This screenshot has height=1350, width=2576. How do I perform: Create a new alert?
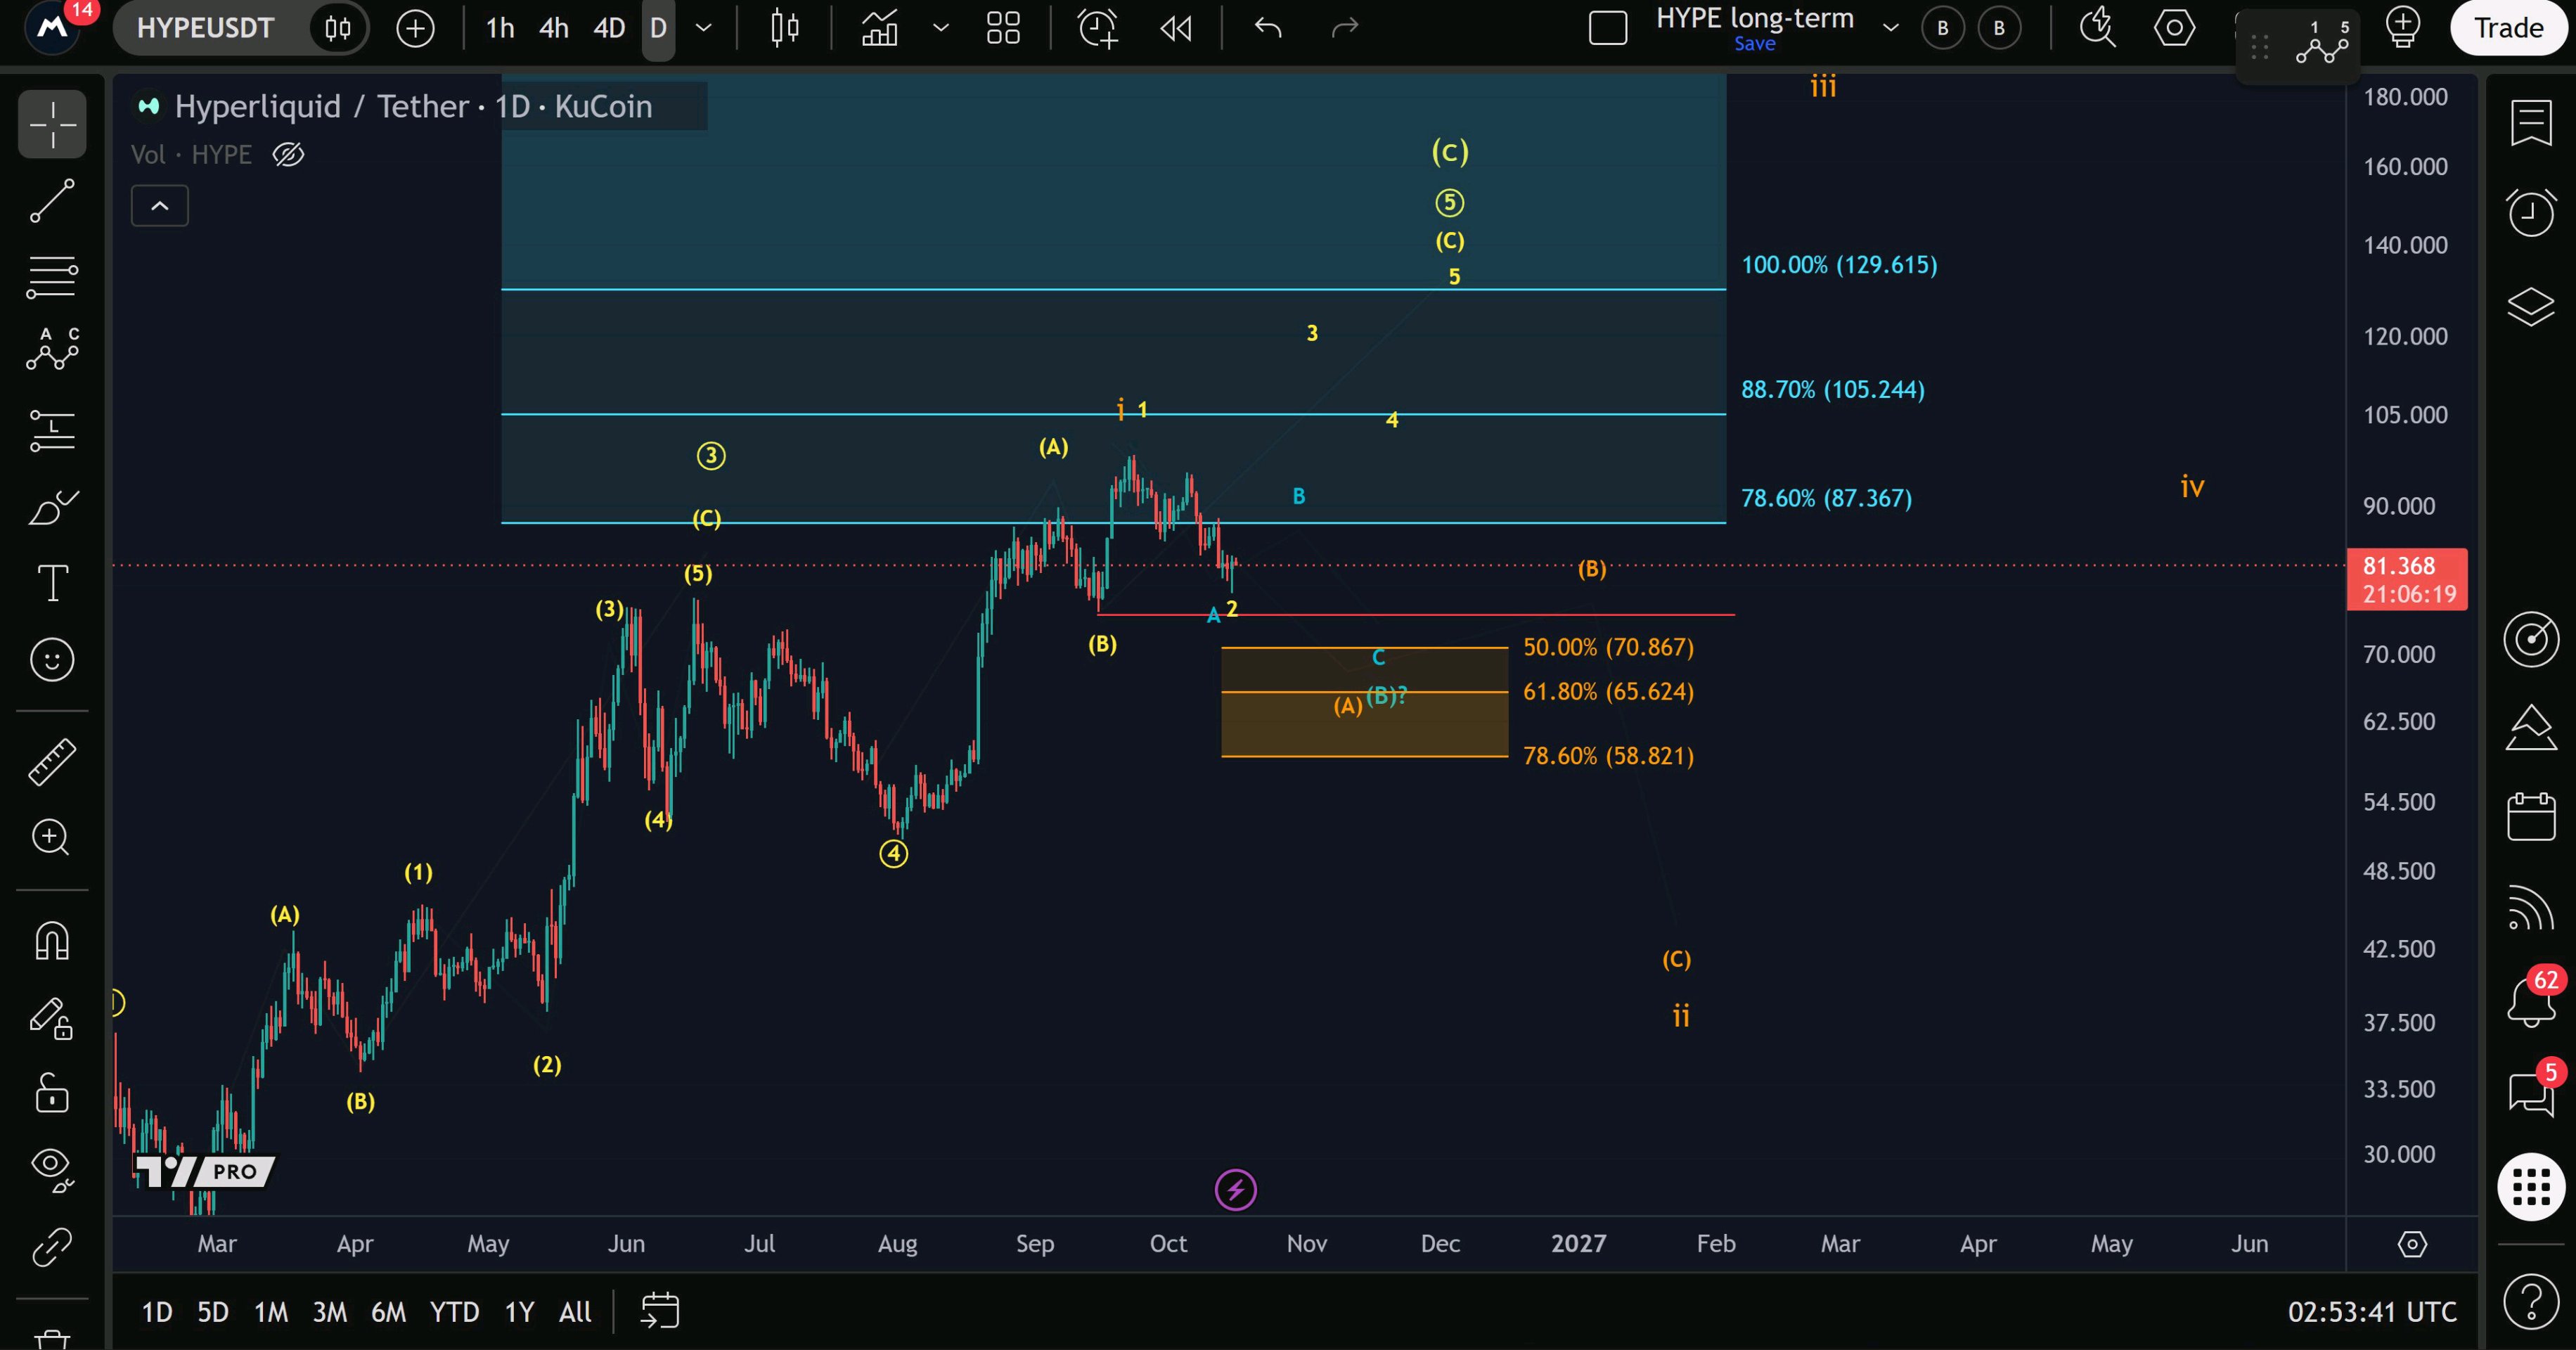(x=1097, y=28)
